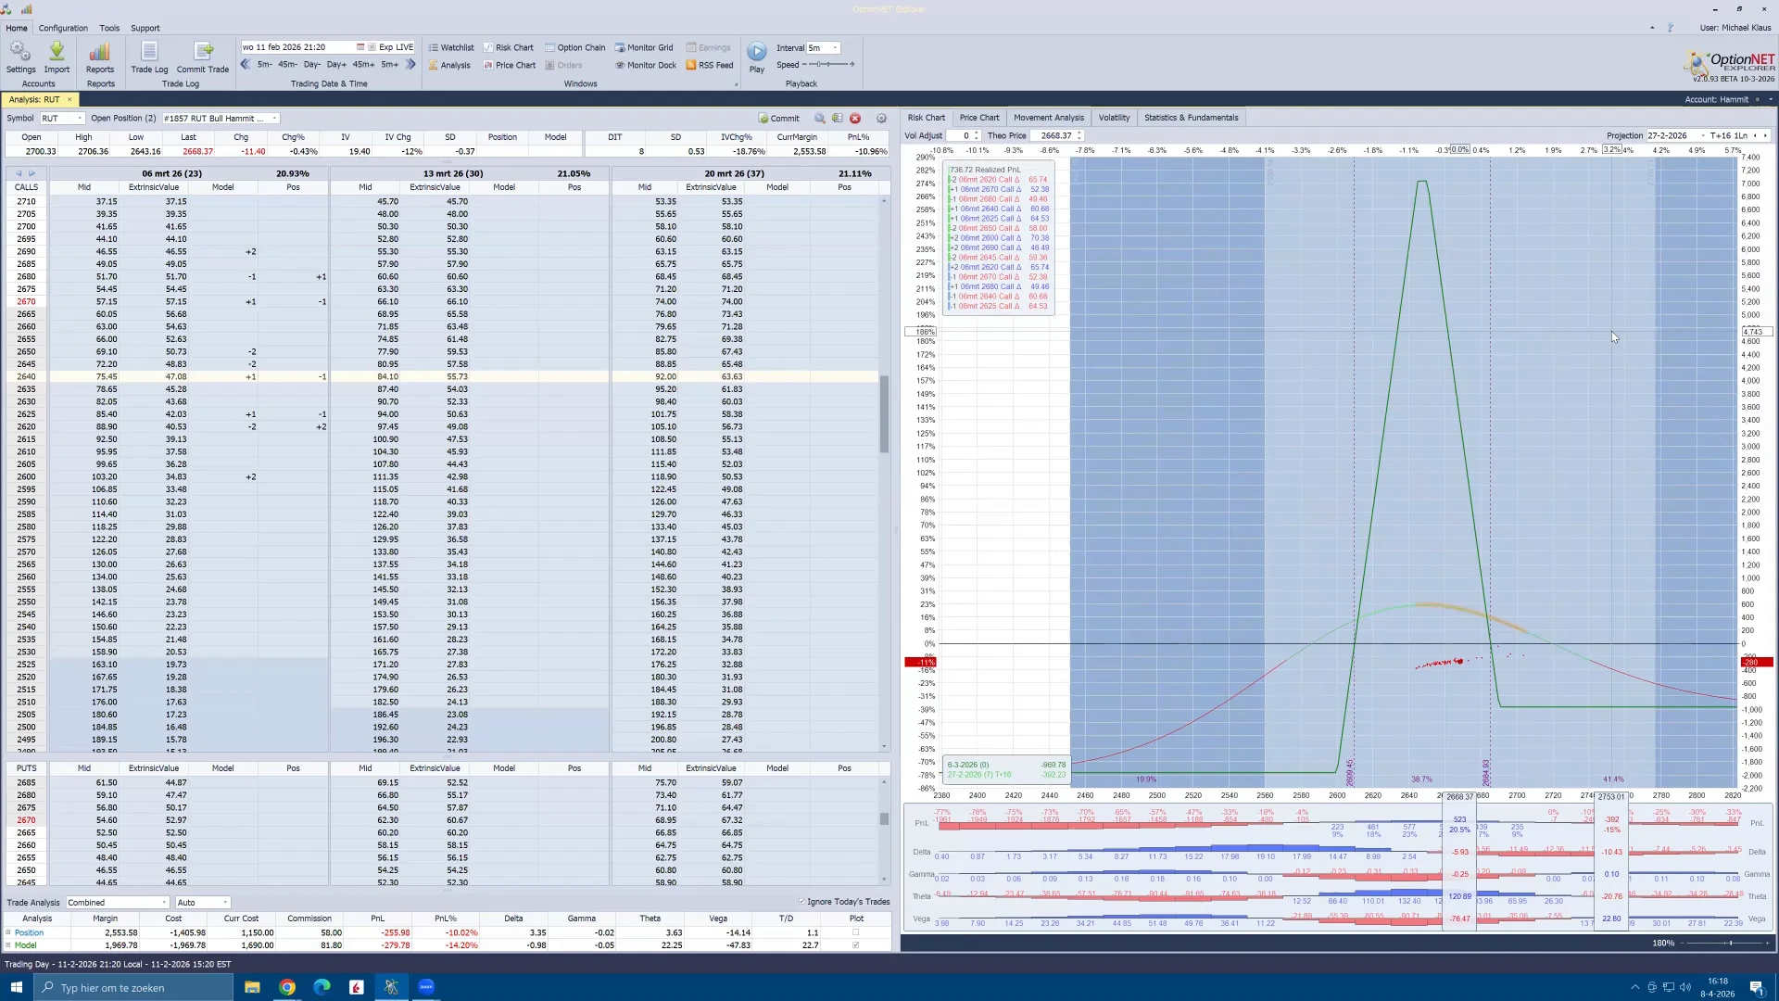Open the Symbol RUT dropdown

click(80, 119)
